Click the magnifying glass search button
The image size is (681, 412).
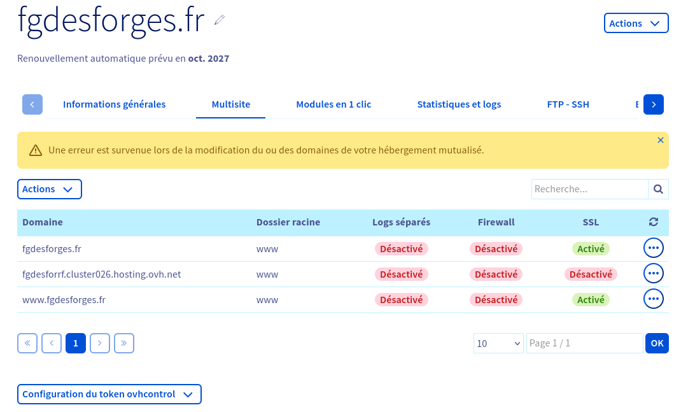(x=658, y=189)
